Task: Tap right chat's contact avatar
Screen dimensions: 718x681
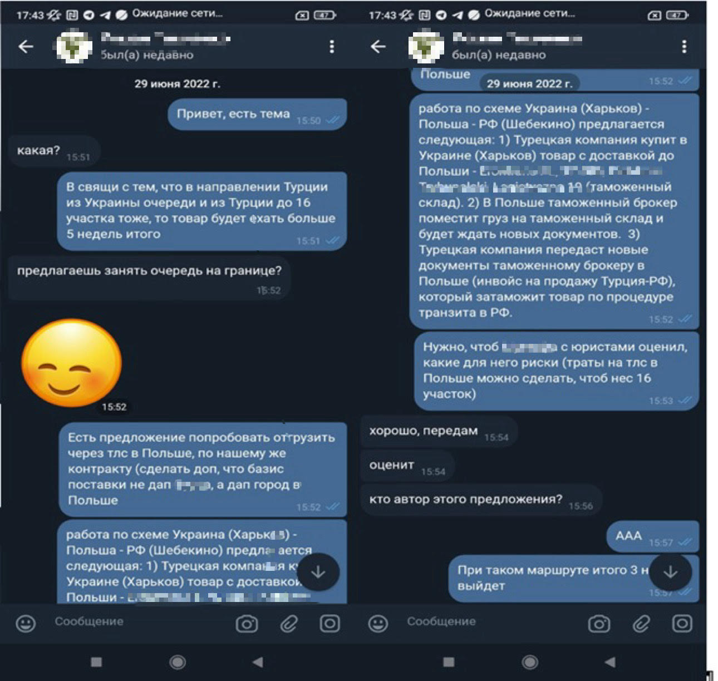Action: (x=426, y=47)
